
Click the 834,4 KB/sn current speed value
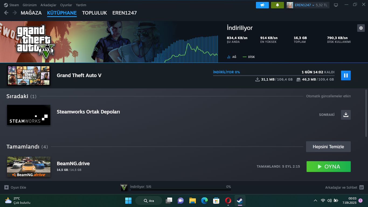pyautogui.click(x=237, y=38)
